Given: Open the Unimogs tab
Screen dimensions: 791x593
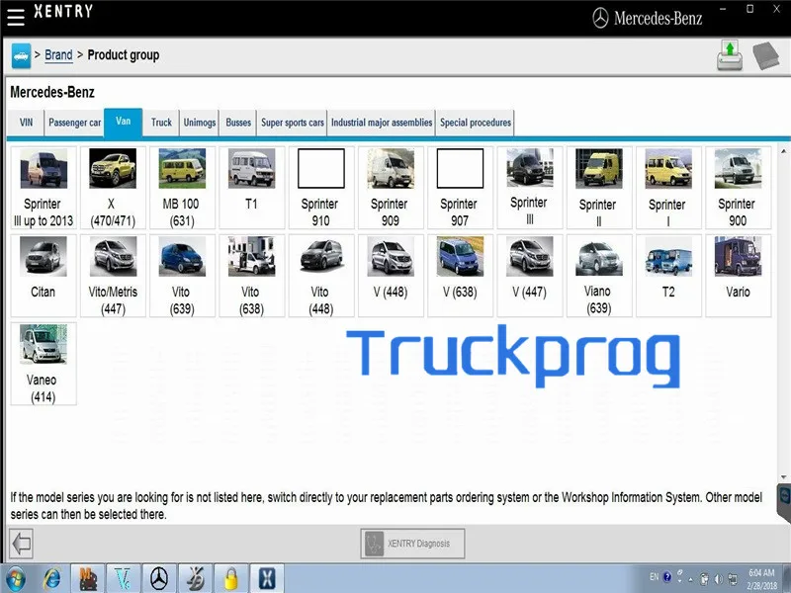Looking at the screenshot, I should (200, 123).
